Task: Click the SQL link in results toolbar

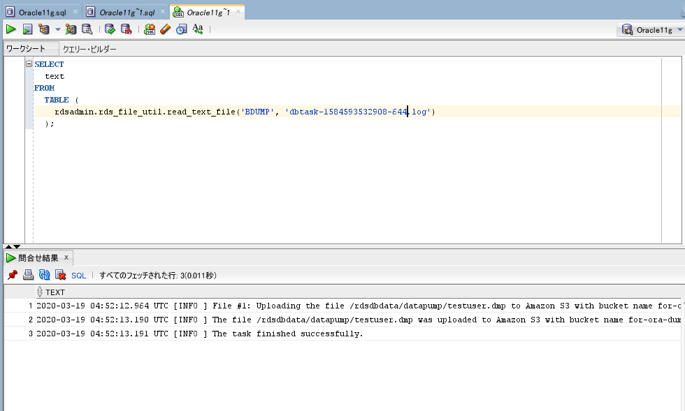Action: 78,276
